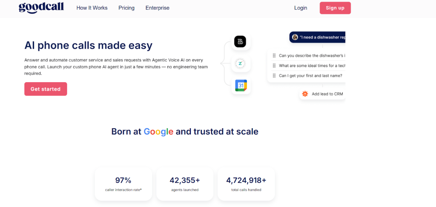The height and width of the screenshot is (207, 436).
Task: Open the How It Works menu item
Action: point(92,8)
